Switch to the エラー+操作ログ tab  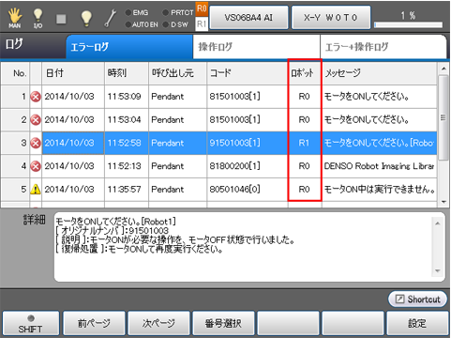[383, 47]
